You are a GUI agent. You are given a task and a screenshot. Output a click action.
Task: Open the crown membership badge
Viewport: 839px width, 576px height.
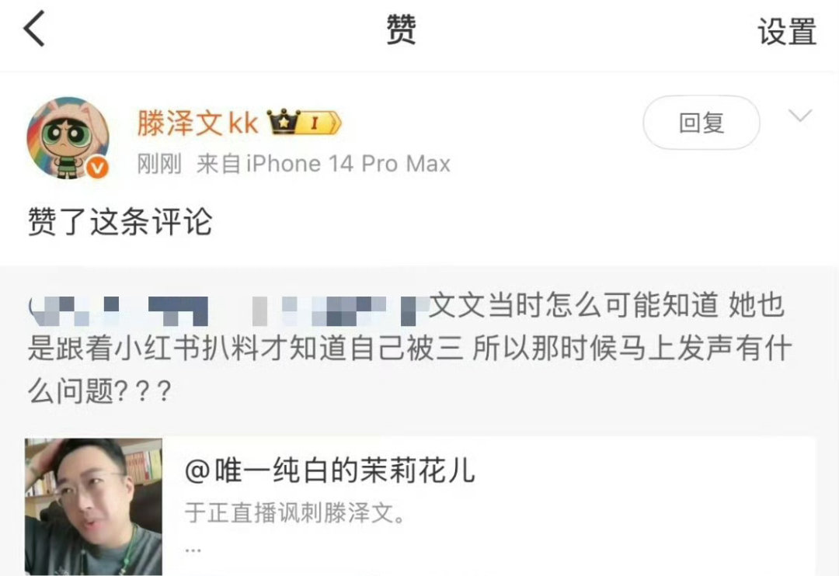tap(284, 122)
